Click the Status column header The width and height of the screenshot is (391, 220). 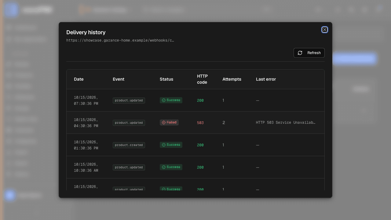166,79
